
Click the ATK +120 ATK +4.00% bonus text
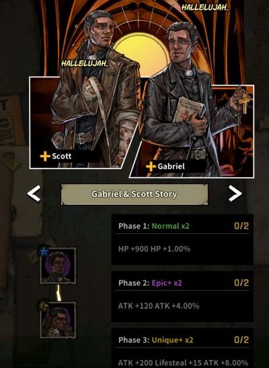point(159,306)
